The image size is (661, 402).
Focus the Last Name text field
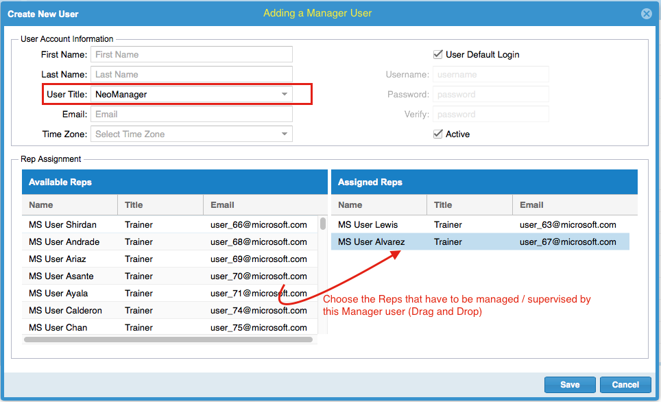pos(192,74)
